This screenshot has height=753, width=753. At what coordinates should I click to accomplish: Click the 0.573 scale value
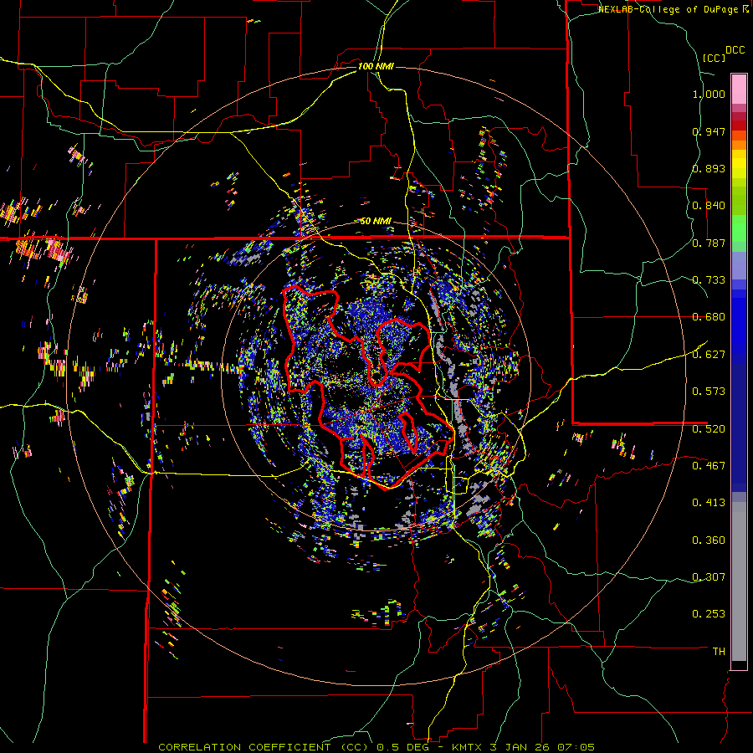click(709, 392)
